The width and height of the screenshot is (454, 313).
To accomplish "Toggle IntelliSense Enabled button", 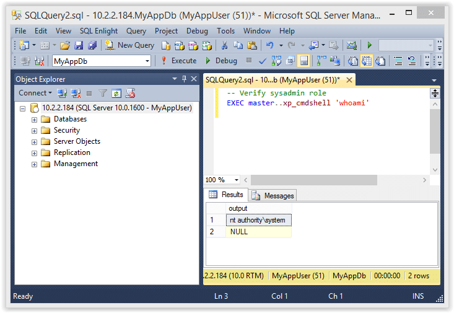I will point(303,61).
